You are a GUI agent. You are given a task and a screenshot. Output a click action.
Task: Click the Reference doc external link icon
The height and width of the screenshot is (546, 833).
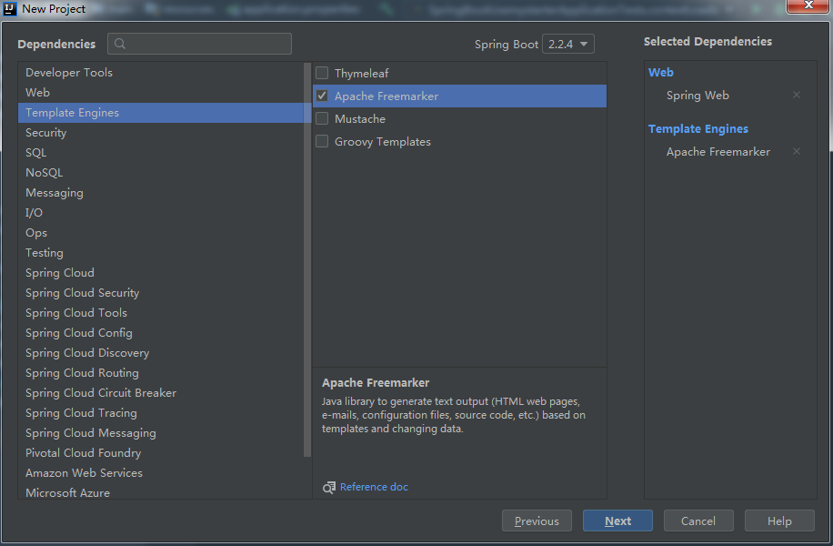point(329,487)
